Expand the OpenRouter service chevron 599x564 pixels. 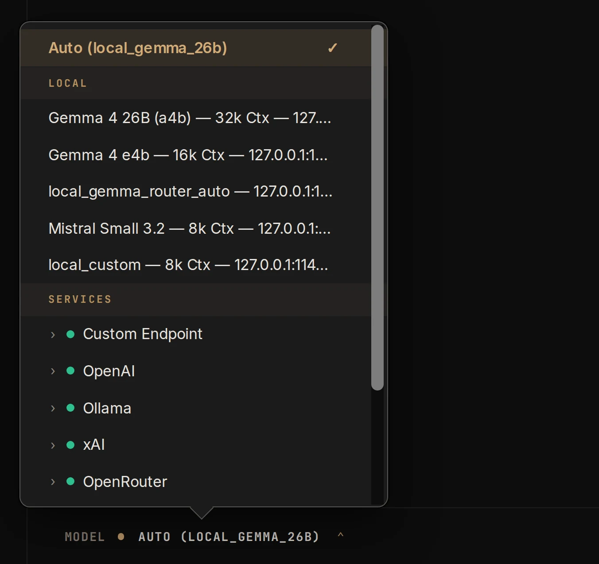[53, 482]
